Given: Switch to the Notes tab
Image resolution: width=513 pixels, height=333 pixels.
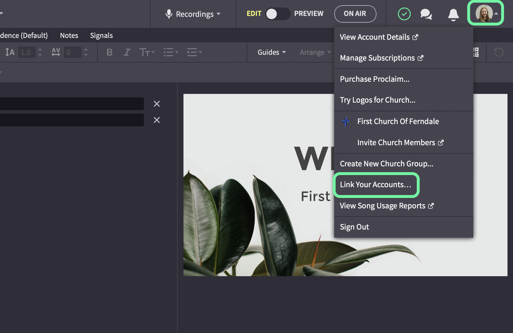Looking at the screenshot, I should click(69, 35).
